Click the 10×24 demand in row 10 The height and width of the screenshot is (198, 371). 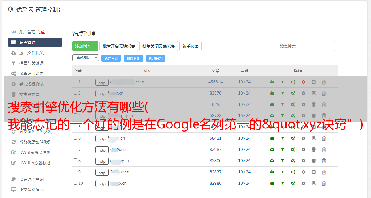point(244,183)
